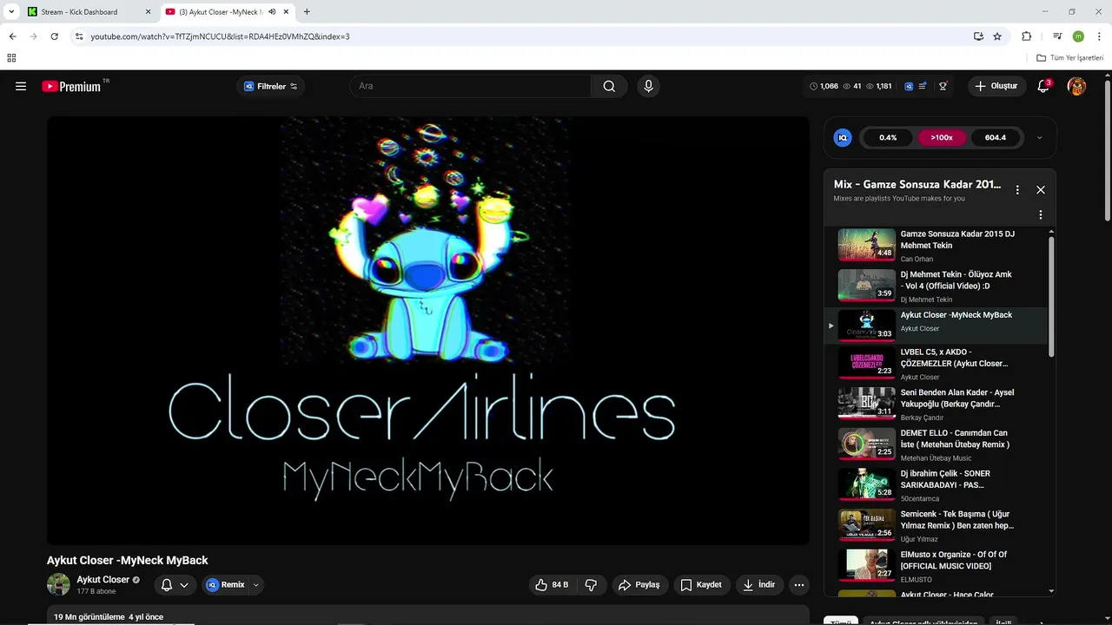
Task: Open the lower three-dot menu in Mix panel
Action: tap(1041, 214)
